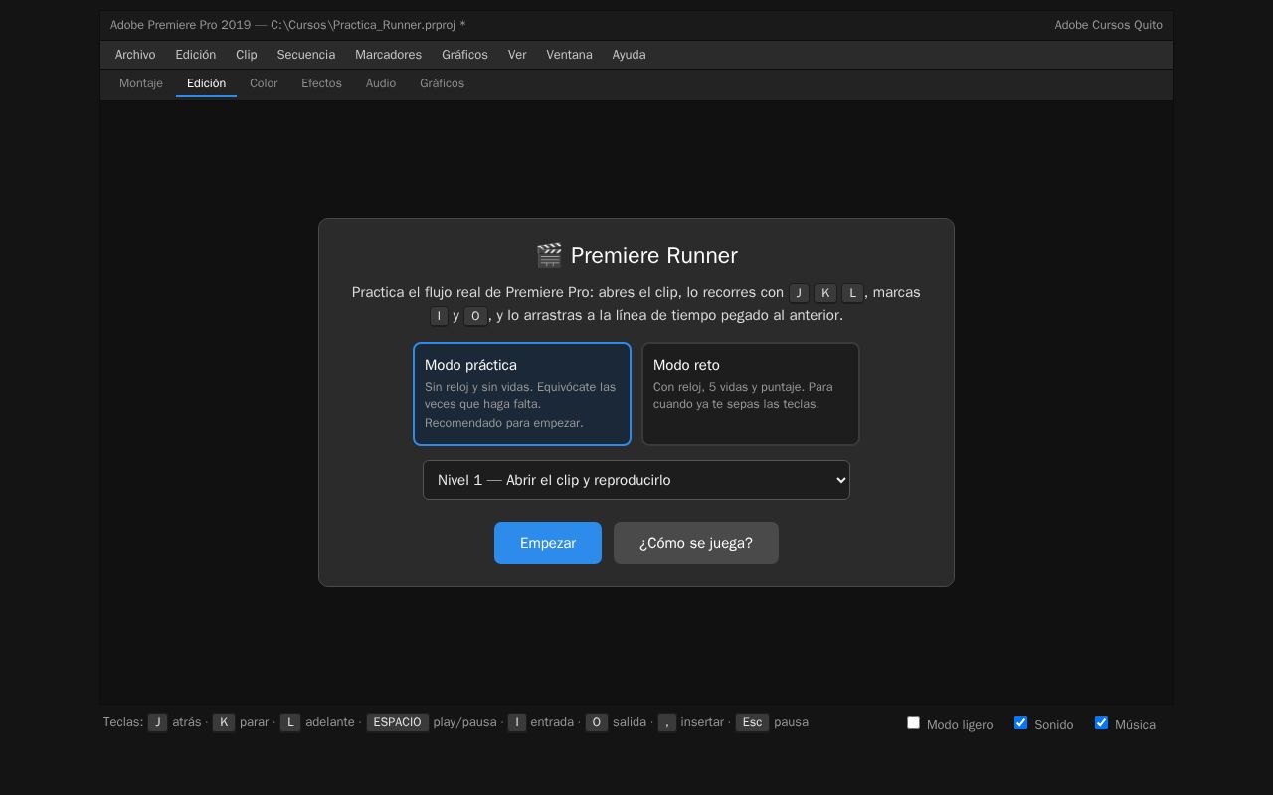Image resolution: width=1273 pixels, height=795 pixels.
Task: Click the ¿Cómo se juega? button
Action: (696, 543)
